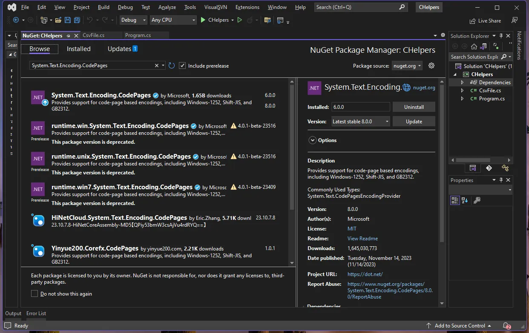The image size is (529, 333).
Task: Open the View Readme link
Action: 362,239
